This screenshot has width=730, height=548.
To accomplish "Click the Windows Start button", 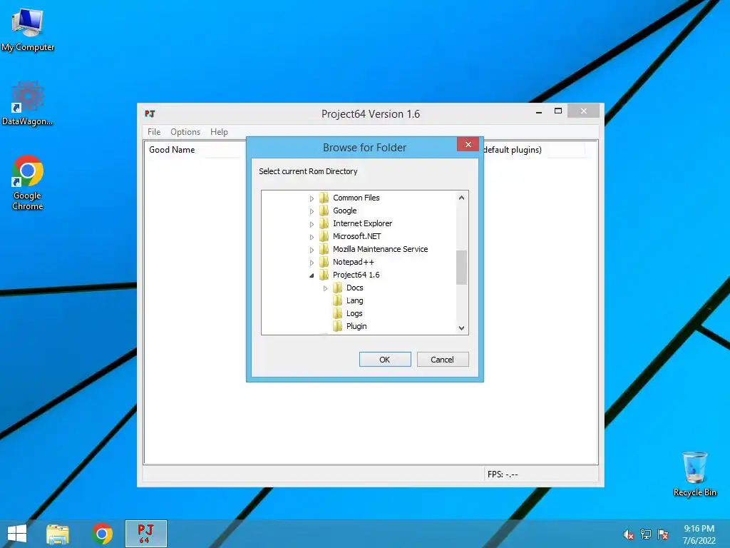I will (17, 534).
